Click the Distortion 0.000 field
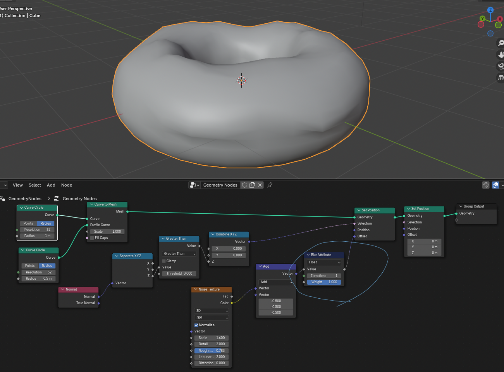The height and width of the screenshot is (372, 504). [212, 363]
